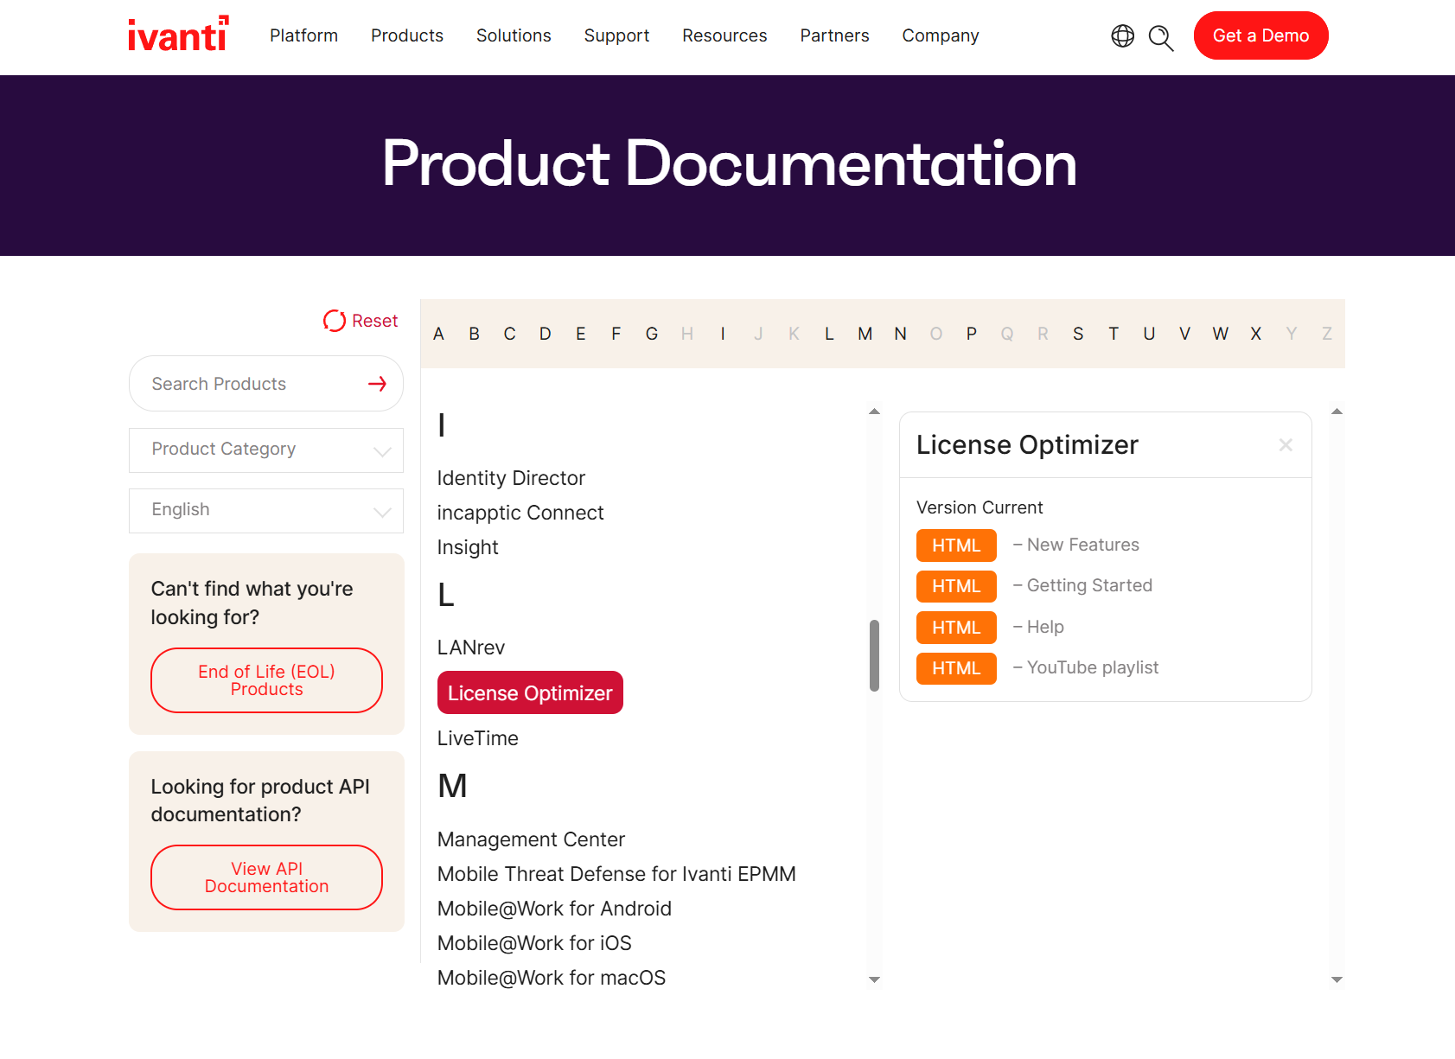
Task: Filter products by letter M
Action: coord(865,334)
